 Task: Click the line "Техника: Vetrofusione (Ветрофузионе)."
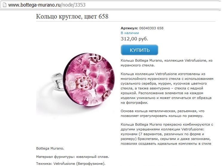coord(71,164)
